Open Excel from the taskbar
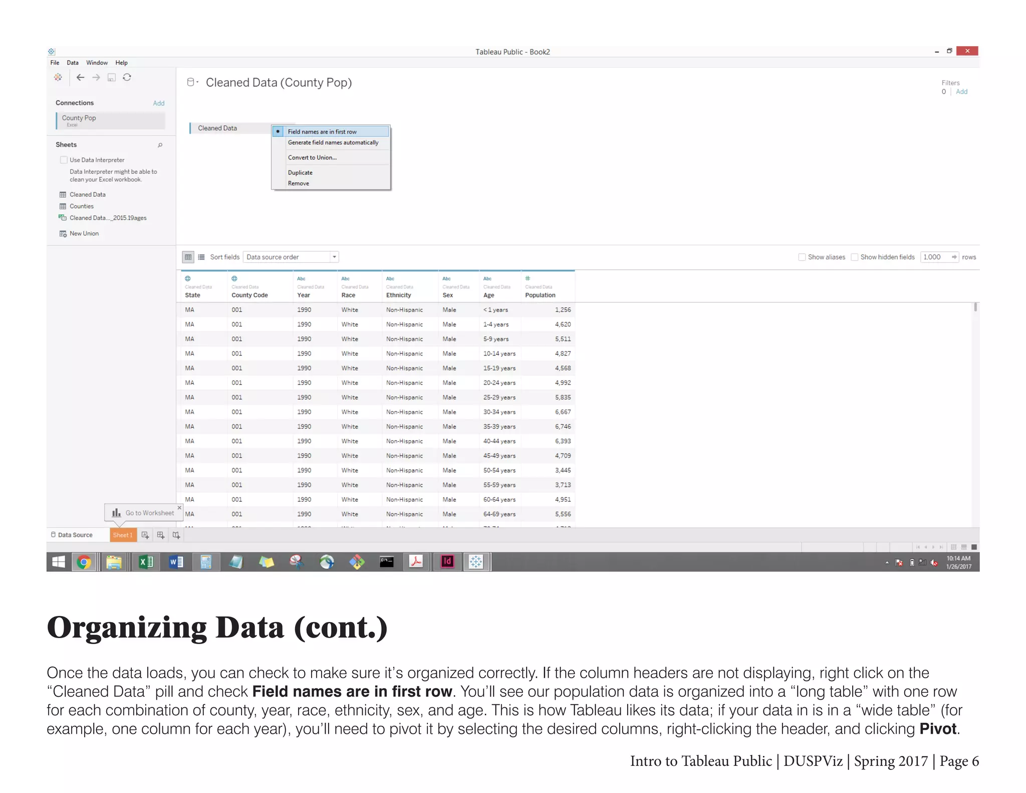 point(146,562)
